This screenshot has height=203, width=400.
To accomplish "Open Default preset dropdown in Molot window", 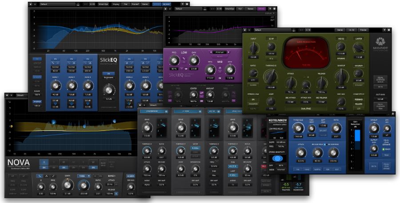I will (x=272, y=30).
